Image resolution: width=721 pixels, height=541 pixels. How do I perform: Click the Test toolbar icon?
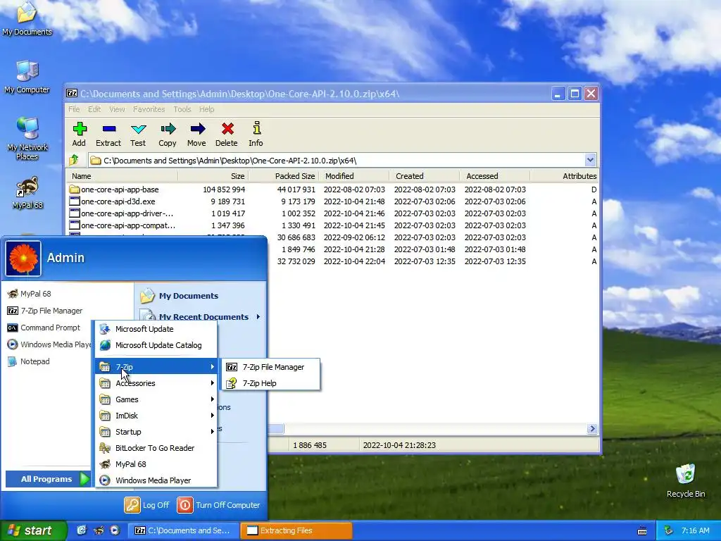[x=138, y=135]
